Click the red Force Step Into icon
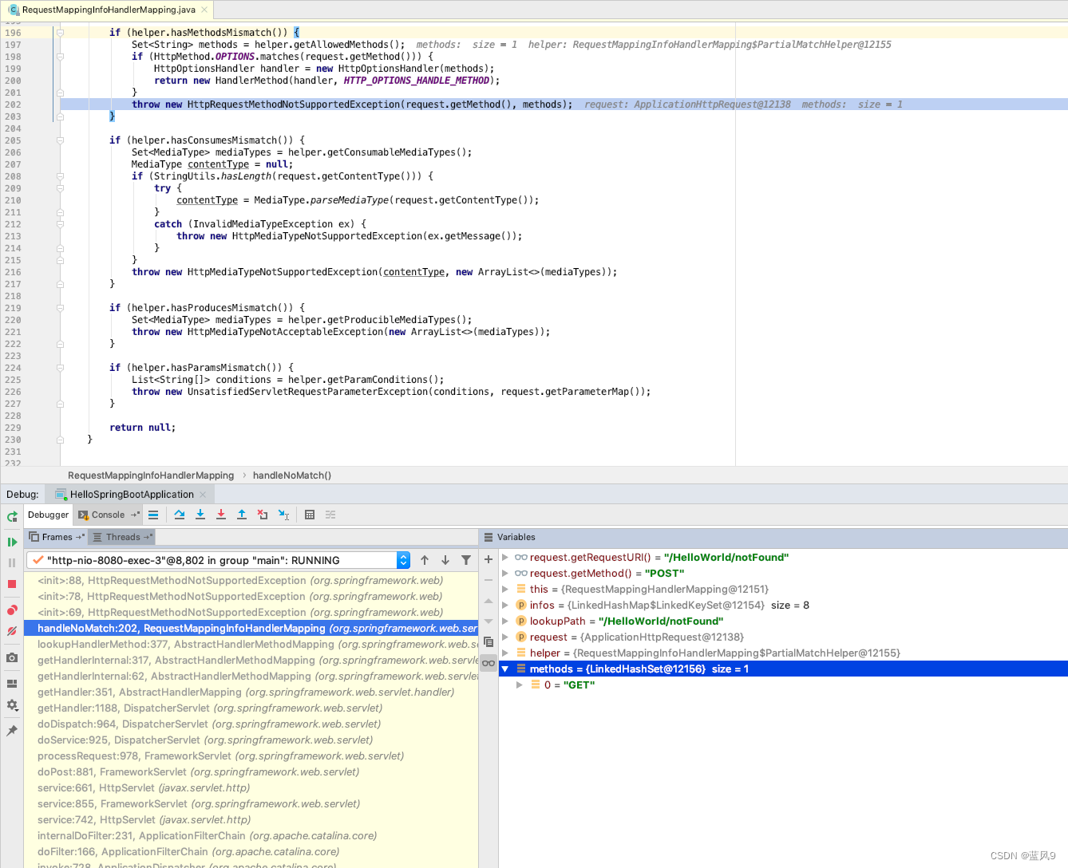Viewport: 1068px width, 868px height. (221, 515)
